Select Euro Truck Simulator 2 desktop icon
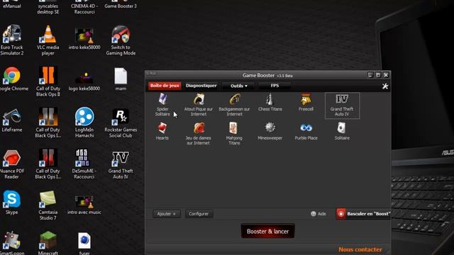 tap(12, 40)
